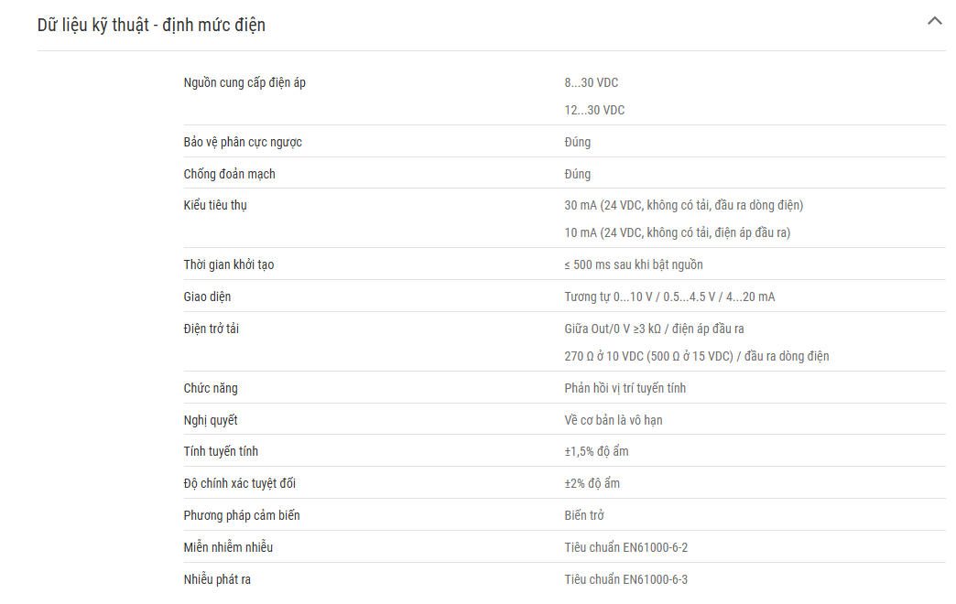Click the '270 Ω ở 10 VDC' value
The width and height of the screenshot is (956, 604).
(x=696, y=357)
